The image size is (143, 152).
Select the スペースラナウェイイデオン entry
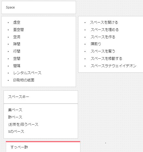click(113, 66)
